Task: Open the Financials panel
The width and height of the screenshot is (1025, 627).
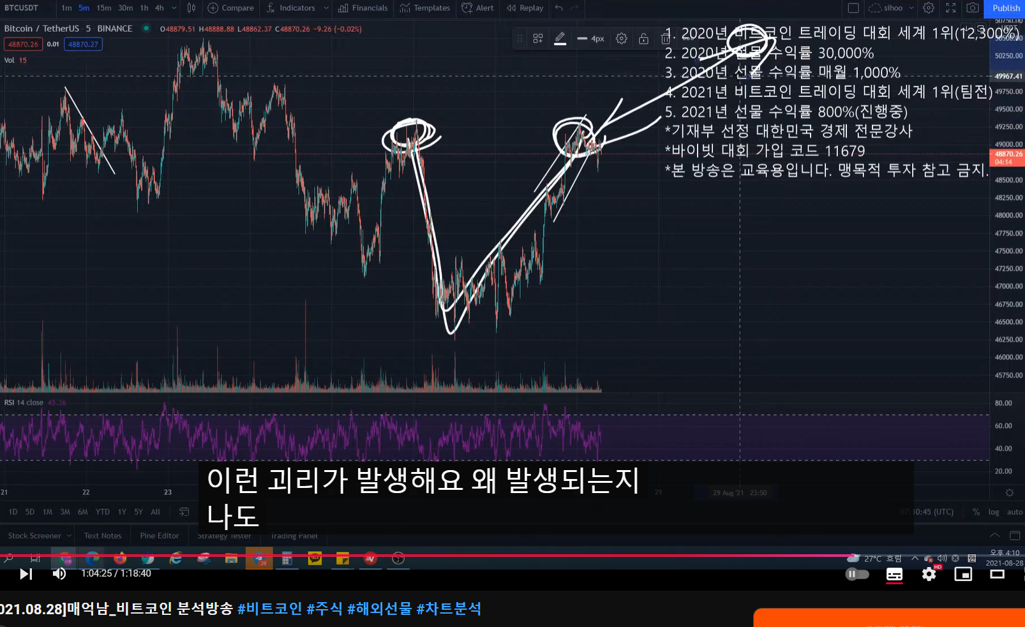Action: pyautogui.click(x=363, y=8)
